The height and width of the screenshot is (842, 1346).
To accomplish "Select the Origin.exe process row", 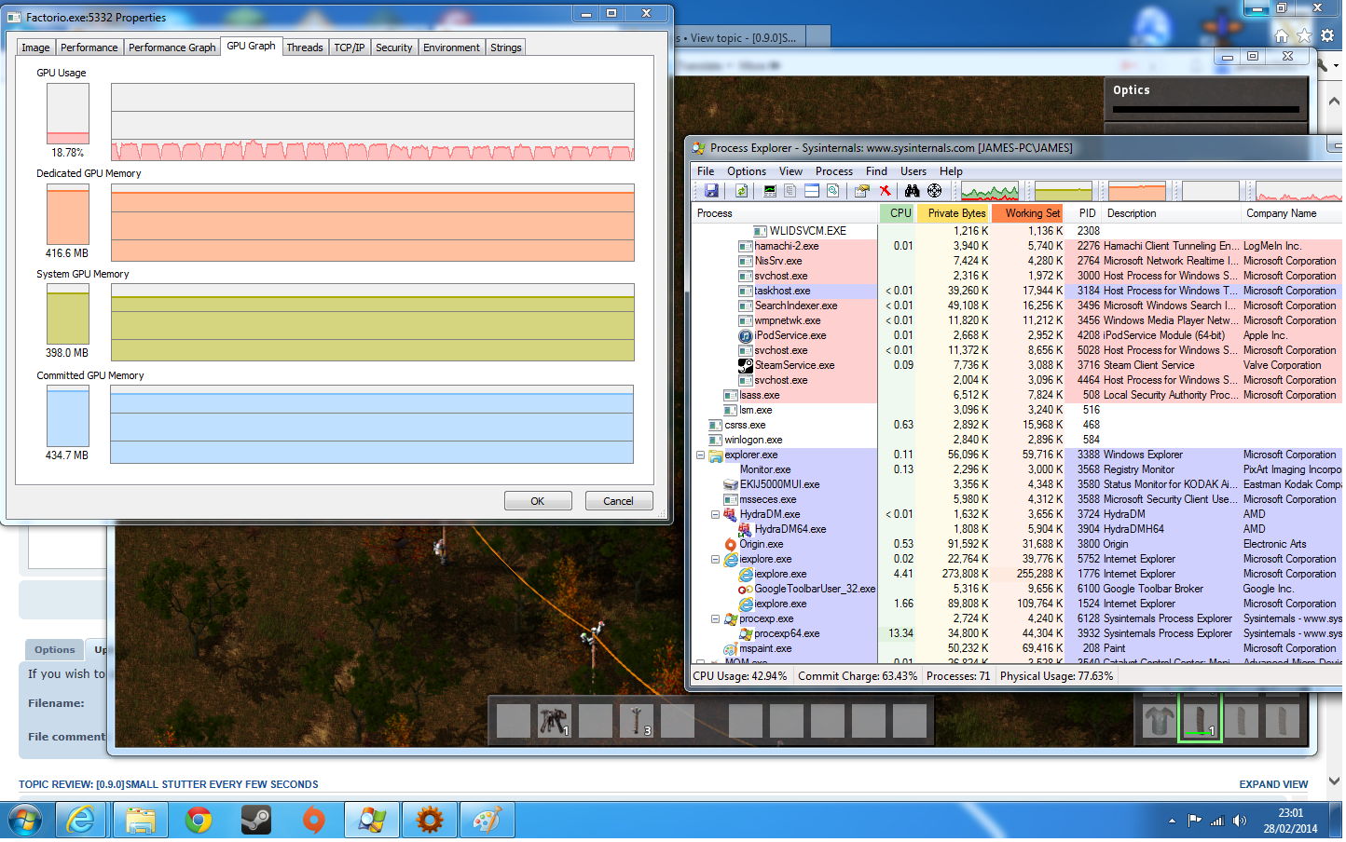I will pos(762,545).
